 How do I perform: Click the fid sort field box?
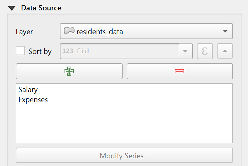click(119, 51)
